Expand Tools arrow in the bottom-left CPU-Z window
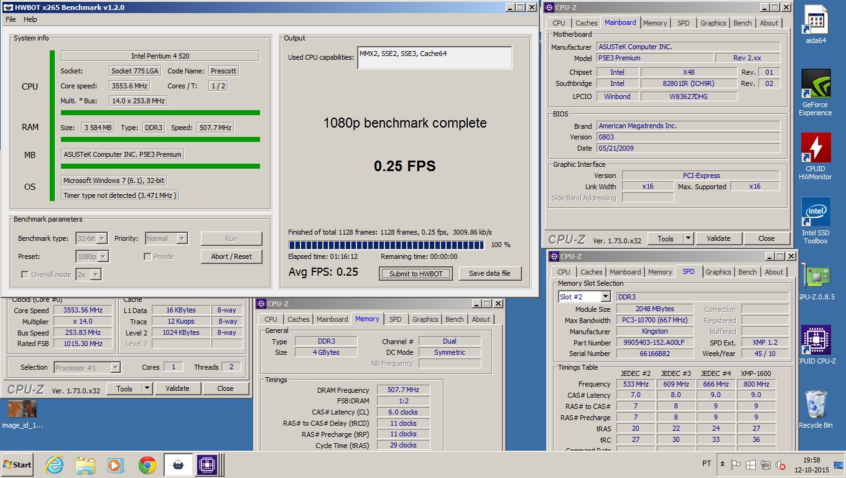 coord(147,388)
